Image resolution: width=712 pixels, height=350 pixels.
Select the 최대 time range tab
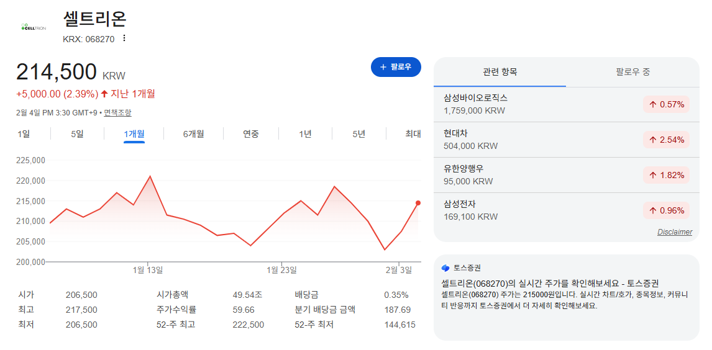coord(413,134)
